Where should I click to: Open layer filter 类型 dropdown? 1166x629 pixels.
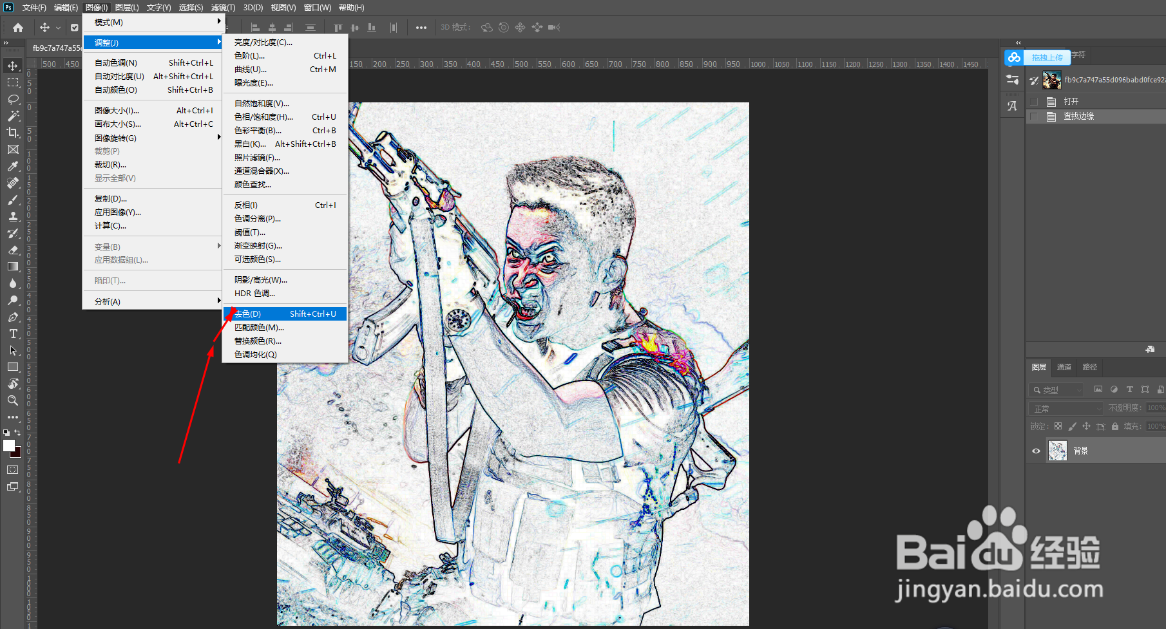coord(1056,390)
